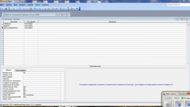This screenshot has width=190, height=107.
Task: Click the Сжатие Юникод value Да
Action: [42, 93]
